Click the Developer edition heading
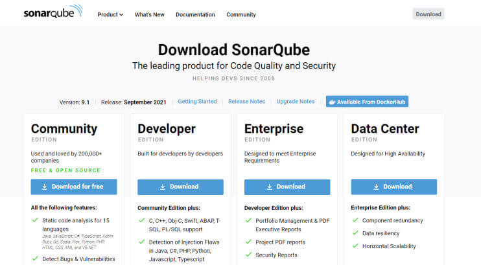Image resolution: width=481 pixels, height=265 pixels. 166,129
